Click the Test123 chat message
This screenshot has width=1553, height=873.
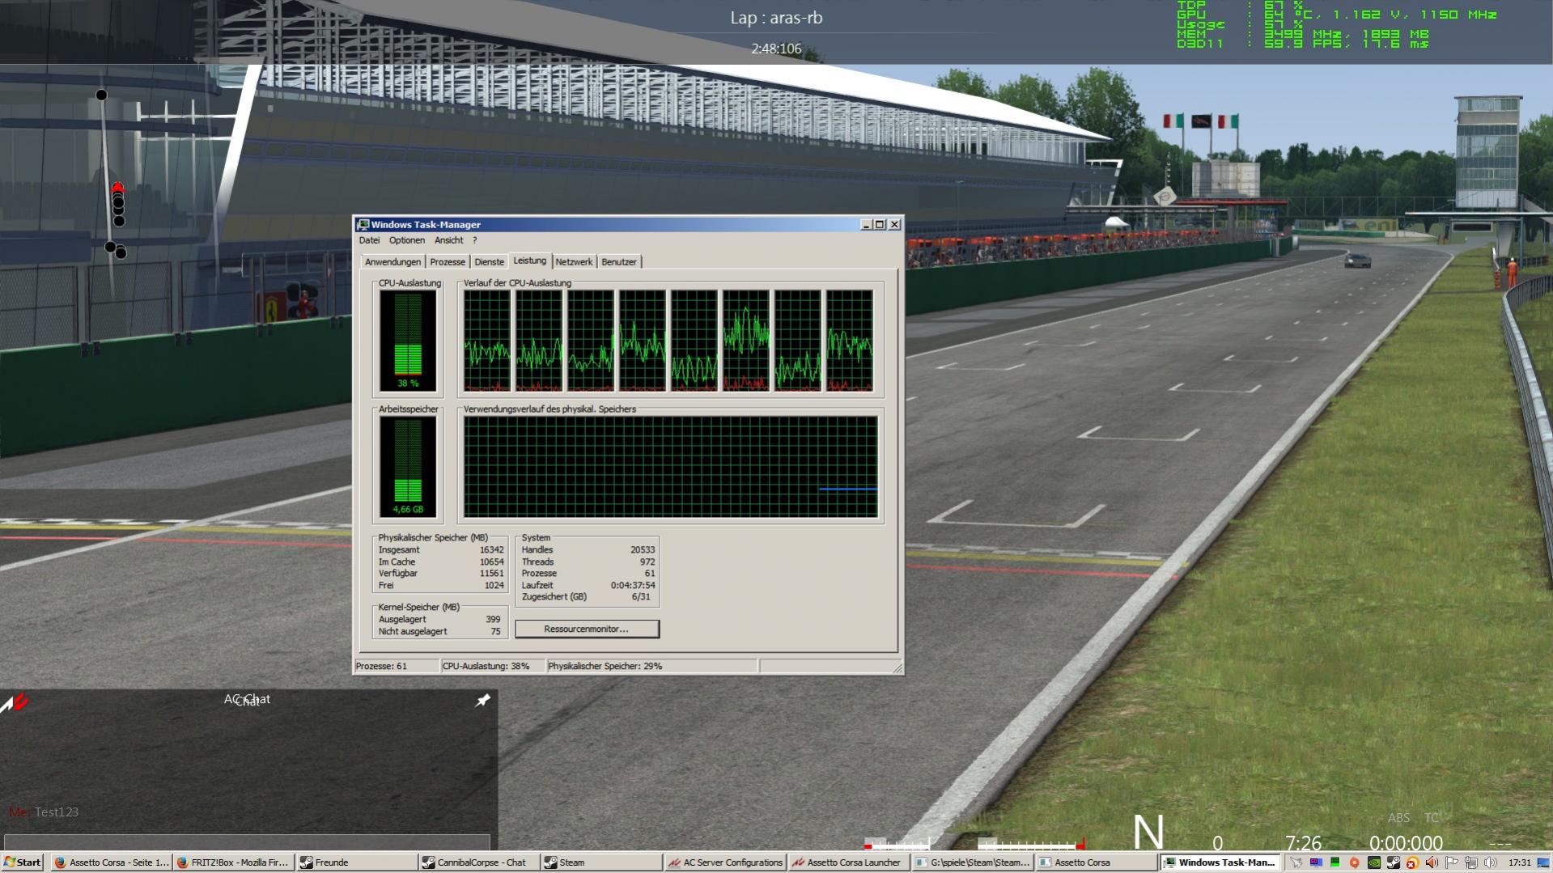(57, 812)
